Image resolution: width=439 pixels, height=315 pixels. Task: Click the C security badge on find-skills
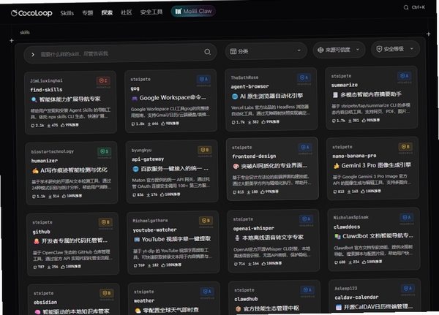(x=103, y=81)
